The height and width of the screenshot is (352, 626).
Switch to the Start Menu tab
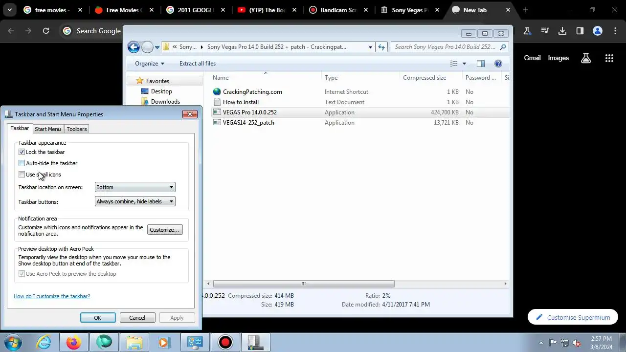point(48,129)
